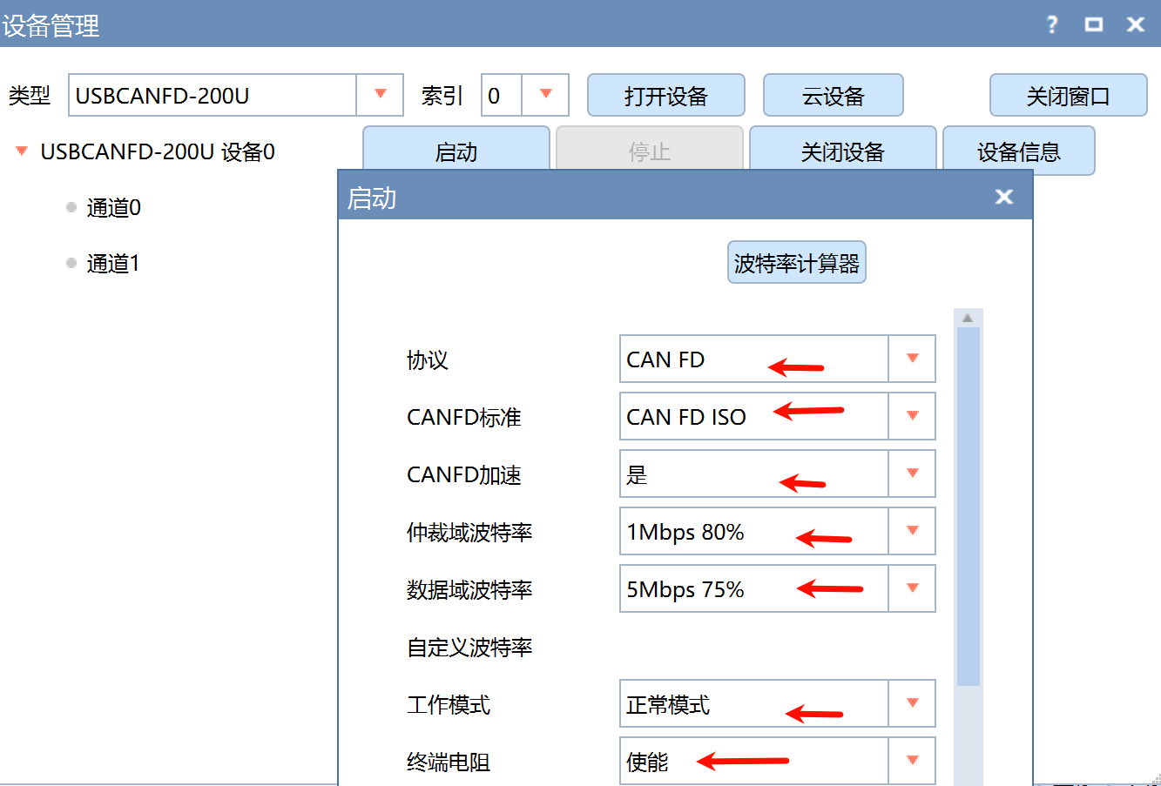Screen dimensions: 1161x786
Task: Click the 正常模式 value field
Action: pyautogui.click(x=754, y=703)
